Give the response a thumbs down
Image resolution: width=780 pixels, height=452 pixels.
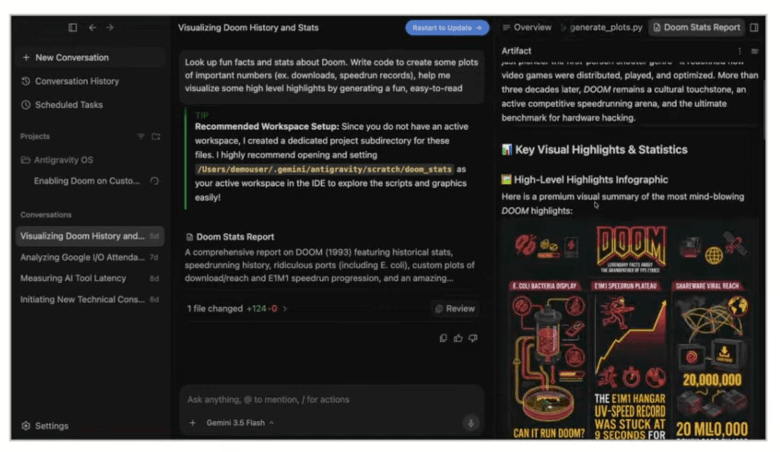coord(473,338)
